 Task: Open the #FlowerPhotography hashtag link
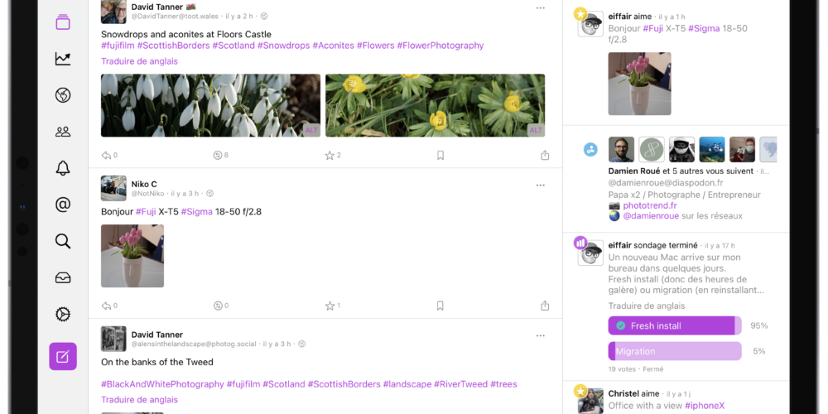440,46
